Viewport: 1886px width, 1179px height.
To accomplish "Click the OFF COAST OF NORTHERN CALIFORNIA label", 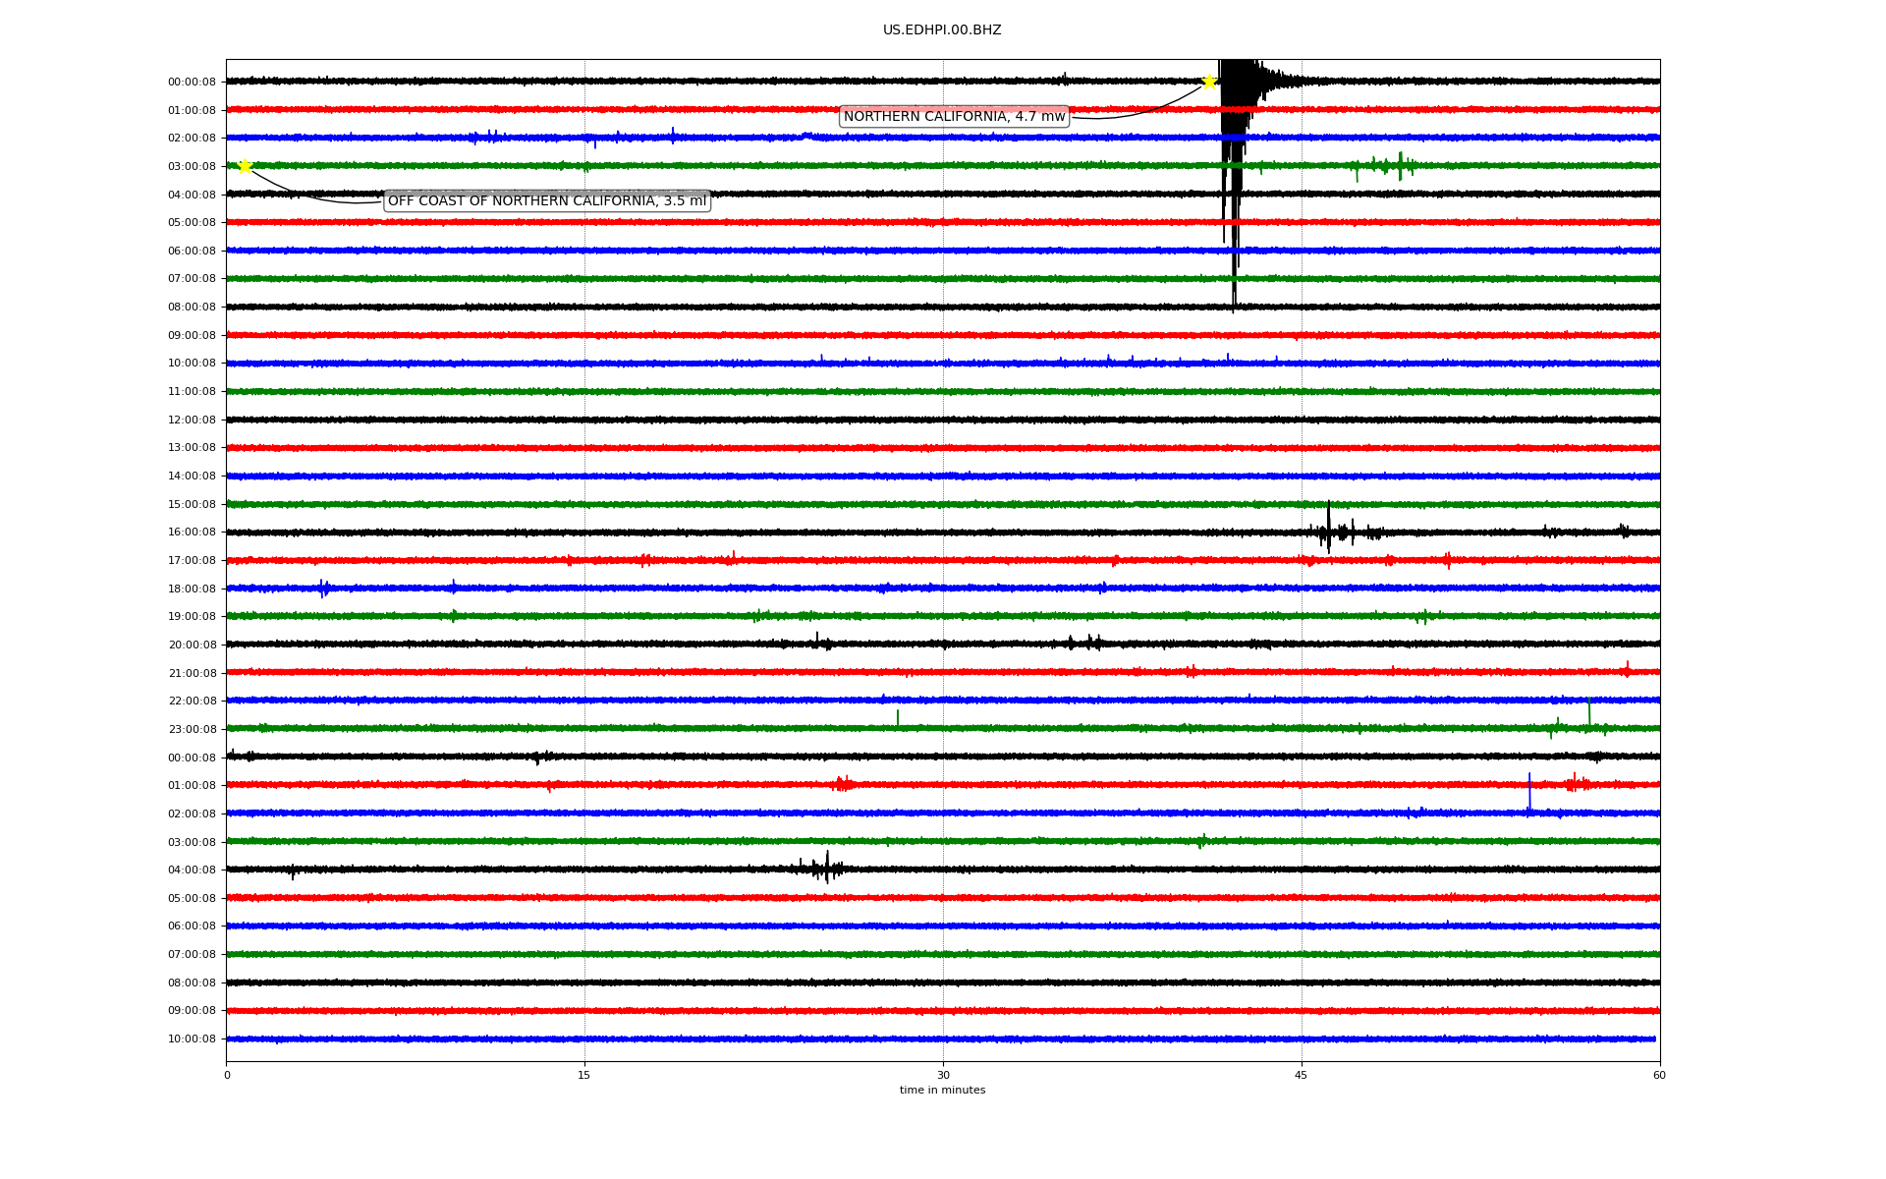I will [546, 201].
